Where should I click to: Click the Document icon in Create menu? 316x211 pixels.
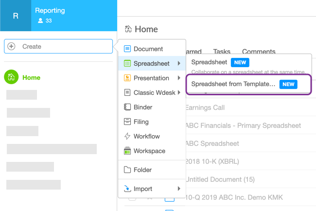tap(127, 49)
